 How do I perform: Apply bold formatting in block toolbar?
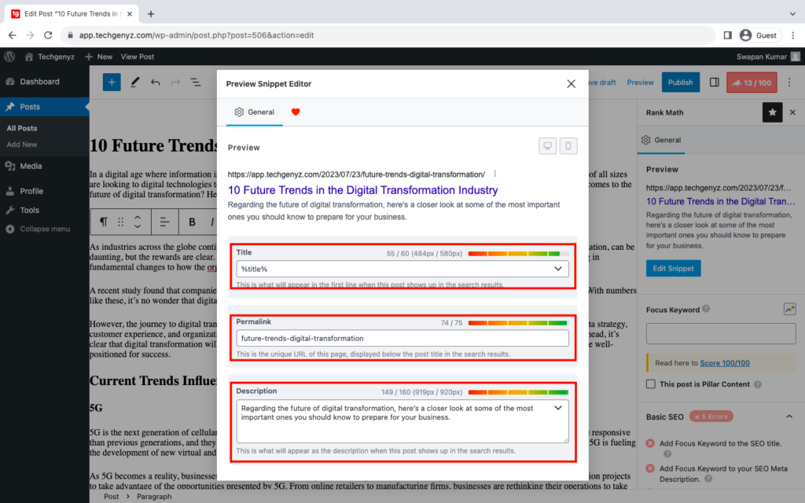(192, 222)
